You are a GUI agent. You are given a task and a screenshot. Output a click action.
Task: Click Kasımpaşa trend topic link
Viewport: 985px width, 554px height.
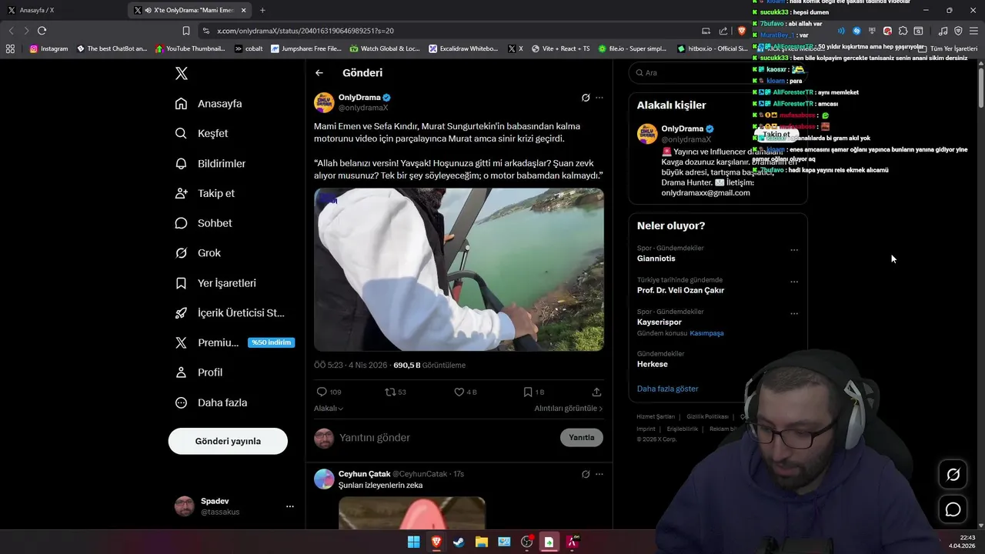pyautogui.click(x=706, y=333)
